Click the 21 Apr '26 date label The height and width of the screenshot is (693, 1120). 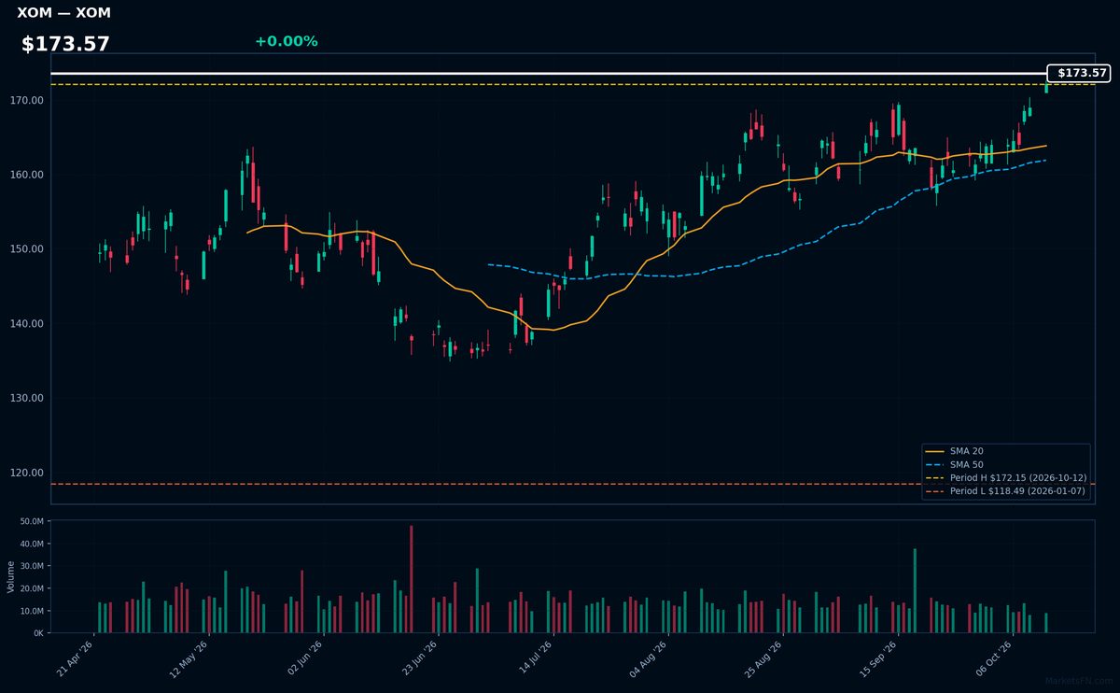(76, 658)
